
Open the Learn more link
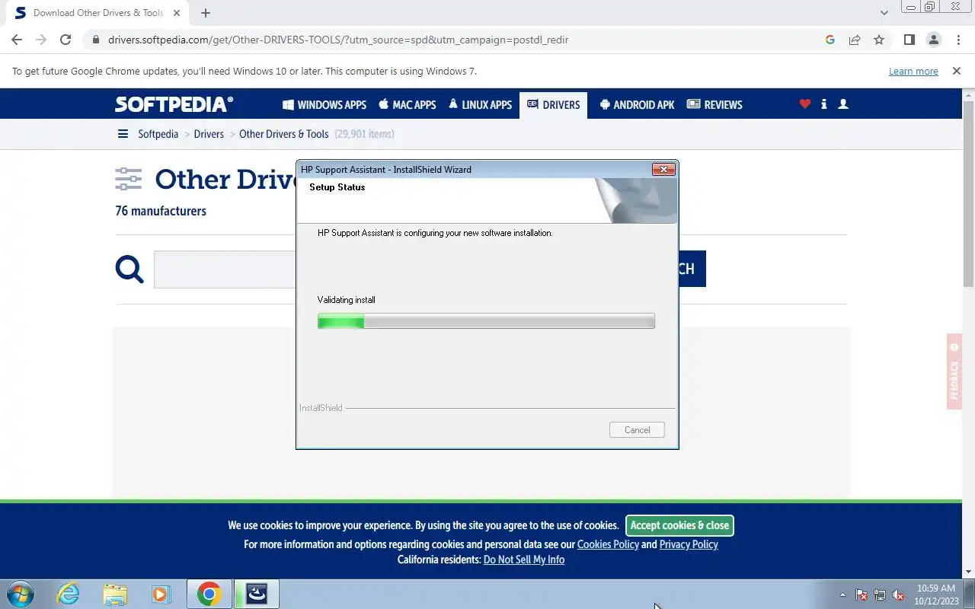coord(913,71)
